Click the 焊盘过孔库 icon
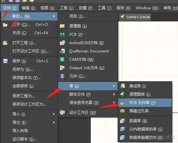This screenshot has width=178, height=143. pyautogui.click(x=122, y=111)
